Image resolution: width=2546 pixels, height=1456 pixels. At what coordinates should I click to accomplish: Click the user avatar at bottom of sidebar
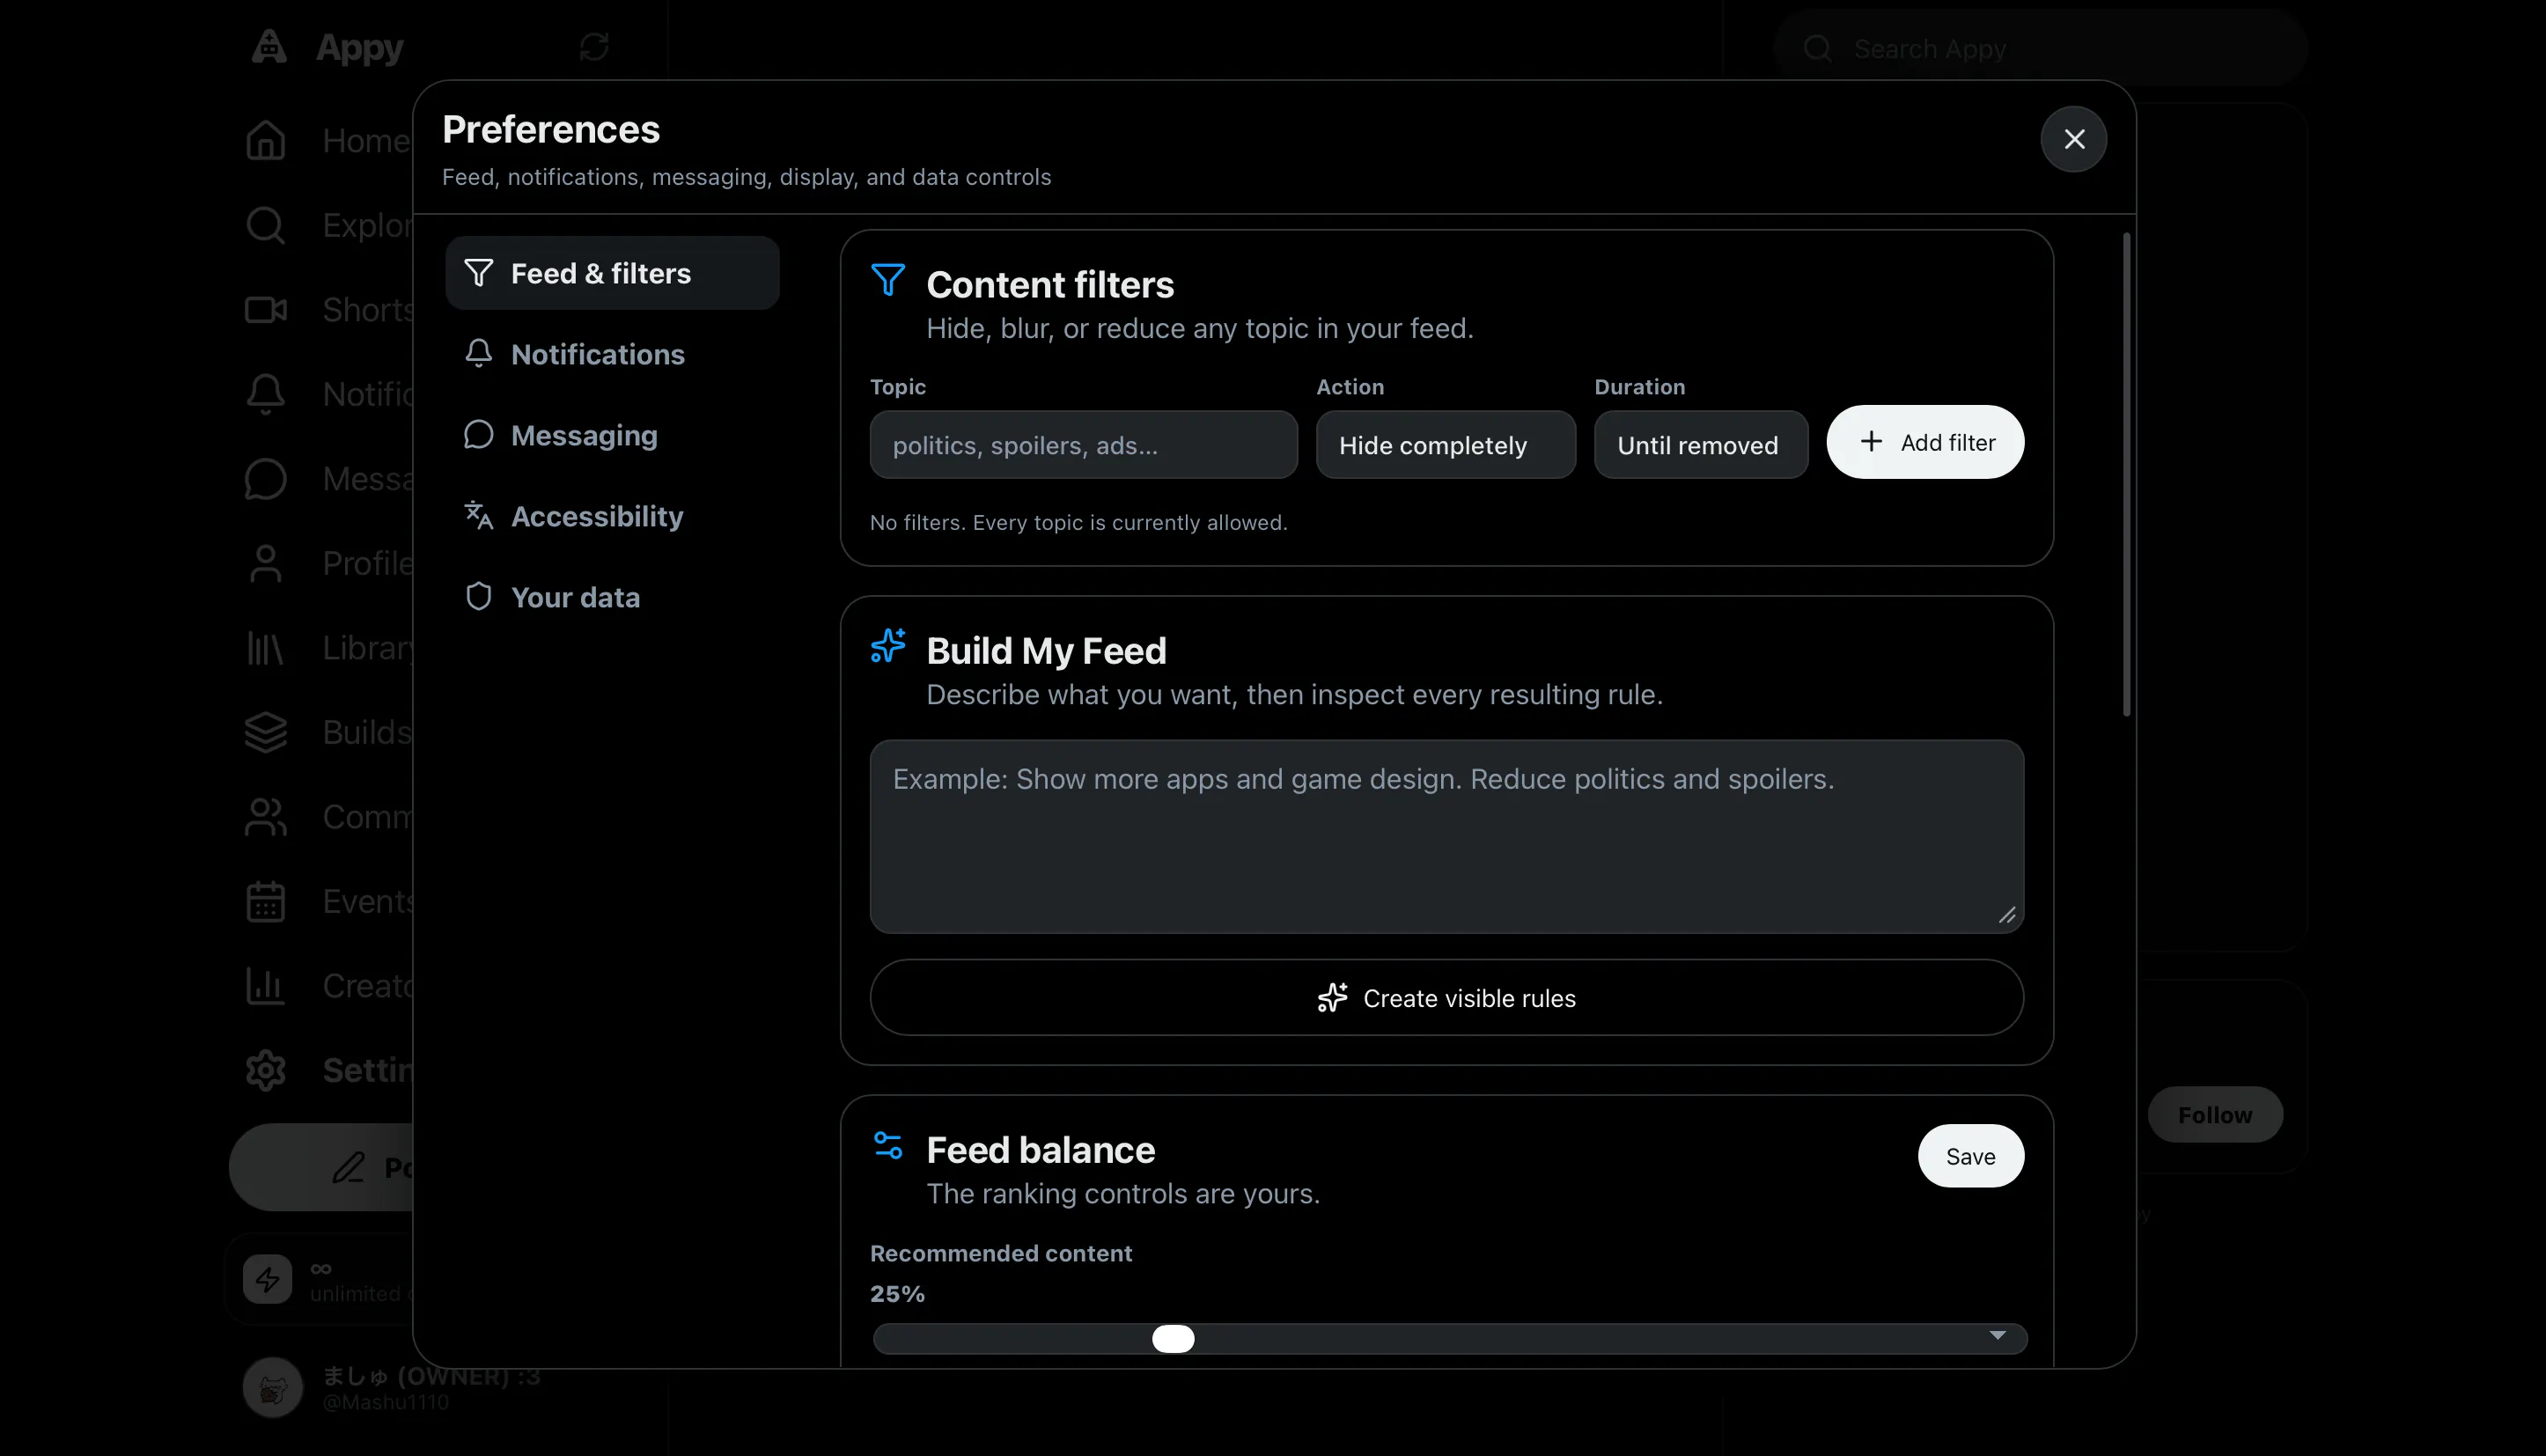pos(272,1388)
